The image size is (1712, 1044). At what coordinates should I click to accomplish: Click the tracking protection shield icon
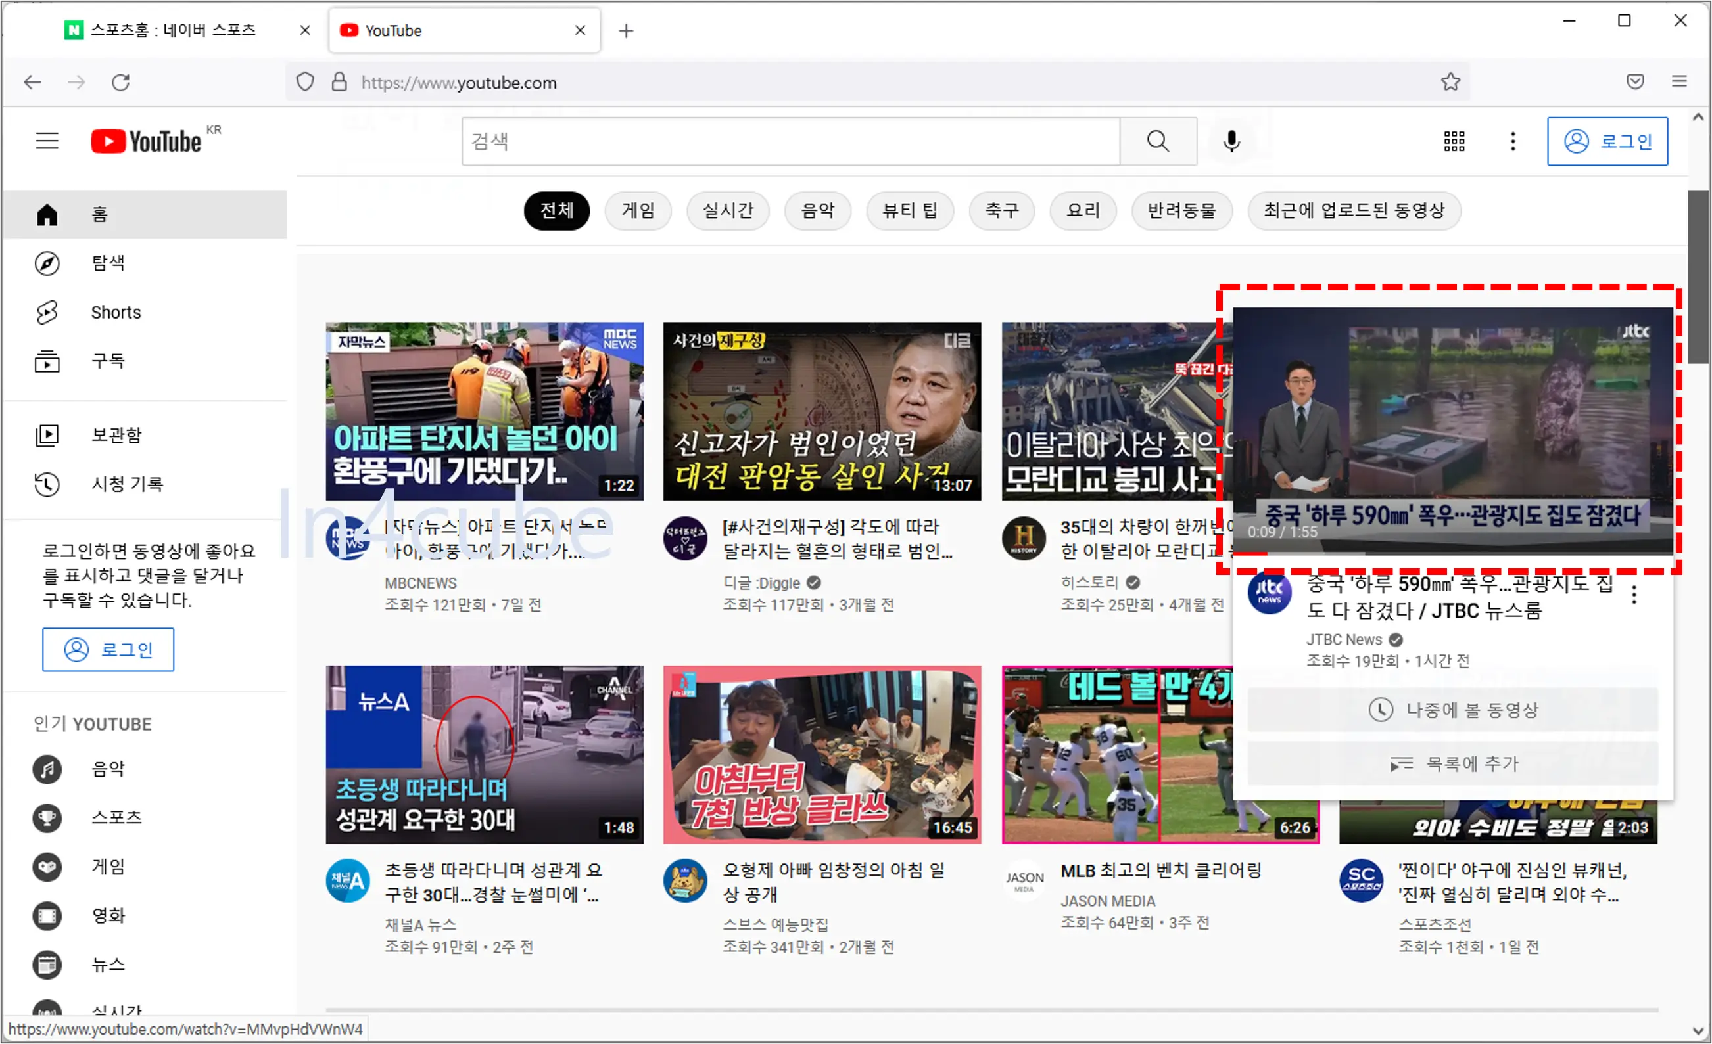pyautogui.click(x=305, y=82)
